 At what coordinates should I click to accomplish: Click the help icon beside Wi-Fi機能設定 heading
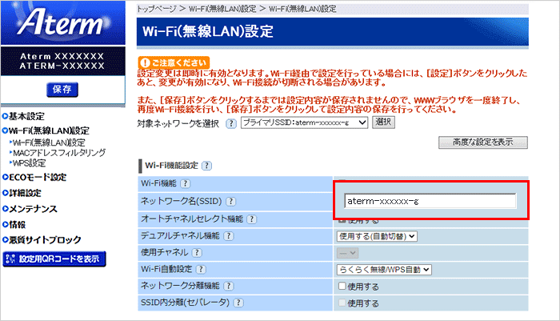click(206, 166)
